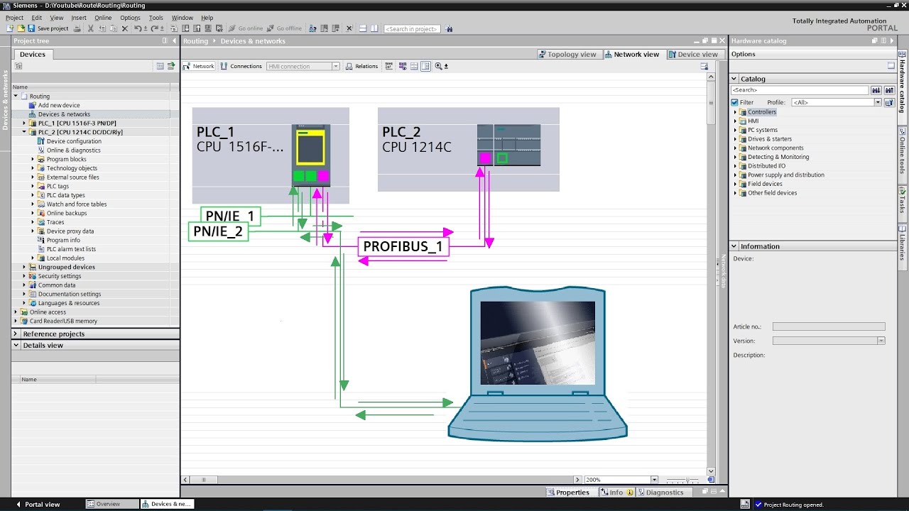The width and height of the screenshot is (909, 511).
Task: Open the Online menu
Action: [103, 18]
